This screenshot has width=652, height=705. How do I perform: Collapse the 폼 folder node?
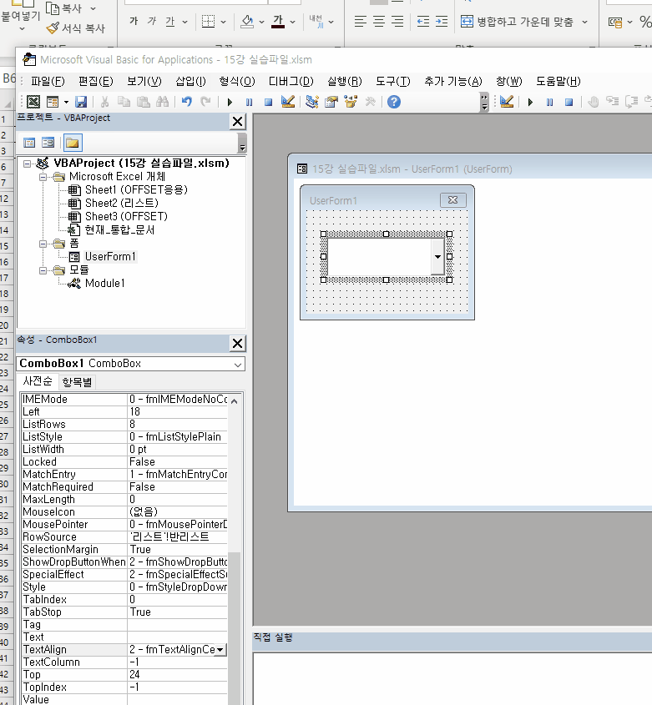(43, 244)
